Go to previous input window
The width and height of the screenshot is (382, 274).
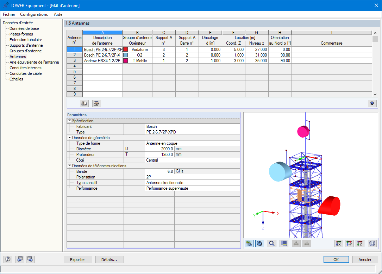(20, 259)
